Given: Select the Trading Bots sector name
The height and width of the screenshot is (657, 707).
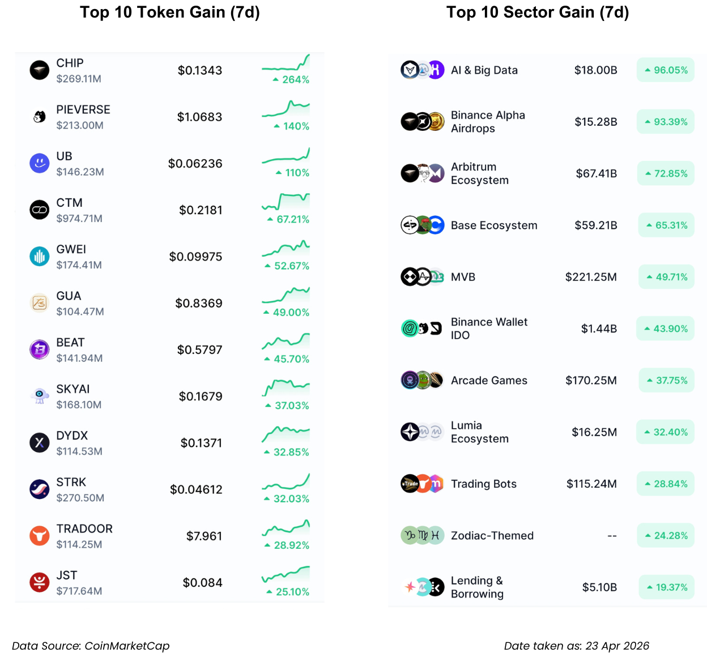Looking at the screenshot, I should (484, 484).
